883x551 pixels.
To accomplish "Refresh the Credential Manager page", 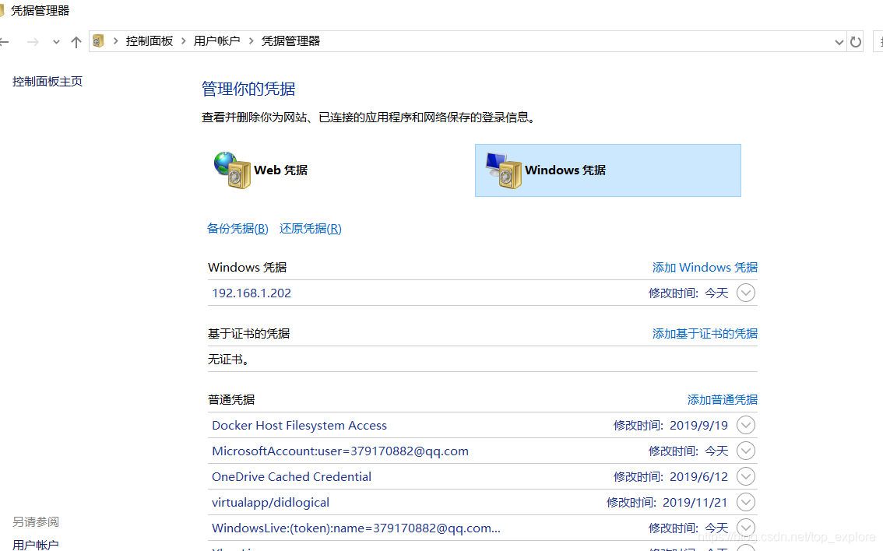I will (856, 42).
